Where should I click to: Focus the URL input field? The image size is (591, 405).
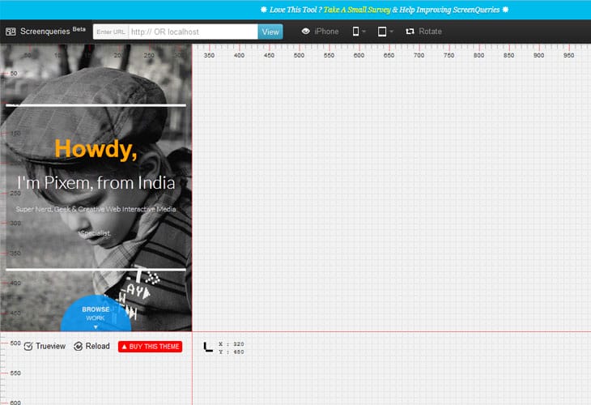tap(193, 32)
